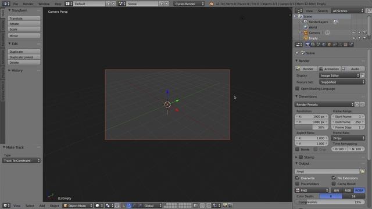The image size is (372, 209).
Task: Click the screen layout browse icon
Action: (69, 4)
